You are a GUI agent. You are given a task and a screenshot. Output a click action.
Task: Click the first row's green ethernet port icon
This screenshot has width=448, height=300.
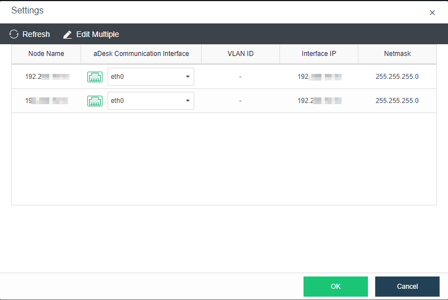95,77
